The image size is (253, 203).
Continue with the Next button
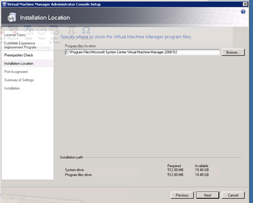(x=208, y=195)
